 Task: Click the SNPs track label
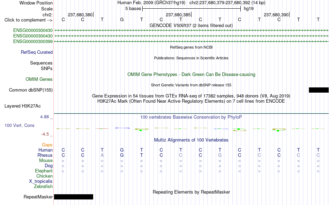(47, 68)
